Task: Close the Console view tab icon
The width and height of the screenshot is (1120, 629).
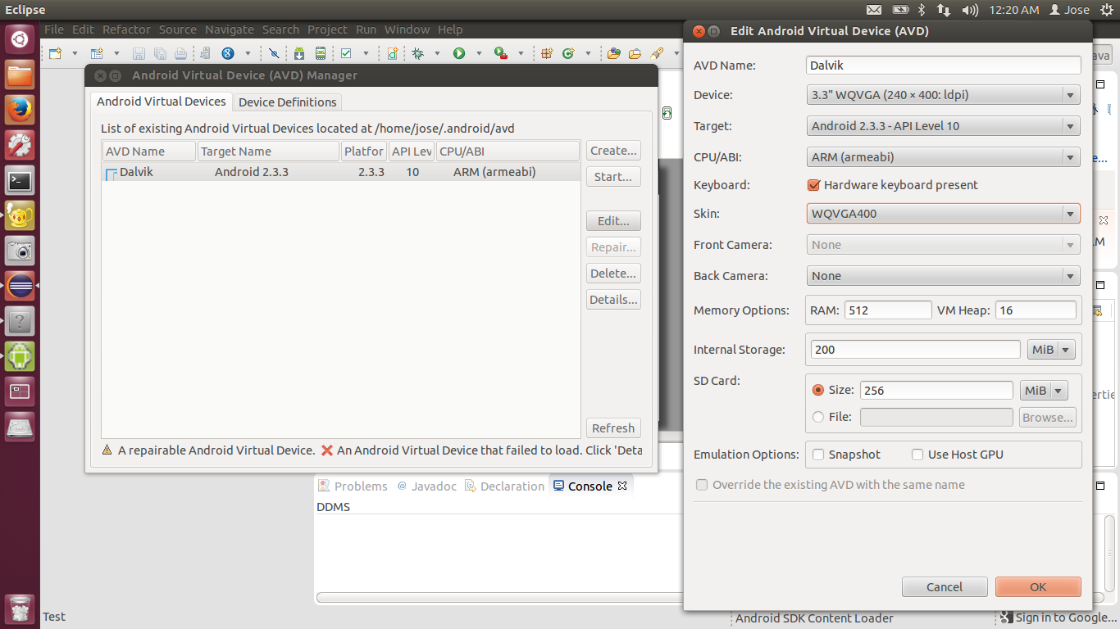Action: tap(622, 486)
